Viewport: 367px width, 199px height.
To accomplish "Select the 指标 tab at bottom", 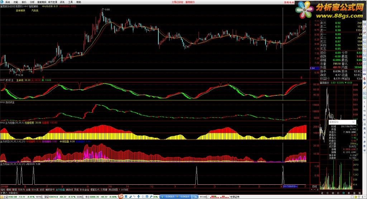I will [x=3, y=190].
